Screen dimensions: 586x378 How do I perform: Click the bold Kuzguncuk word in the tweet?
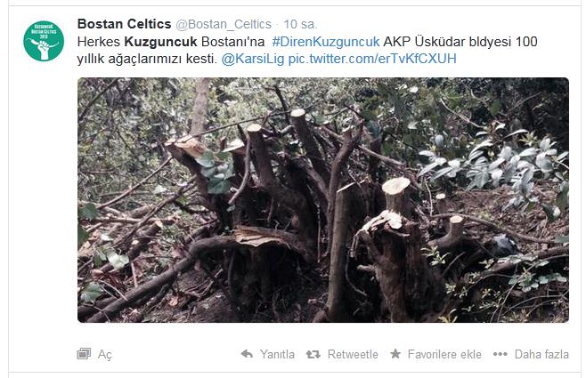tap(160, 42)
